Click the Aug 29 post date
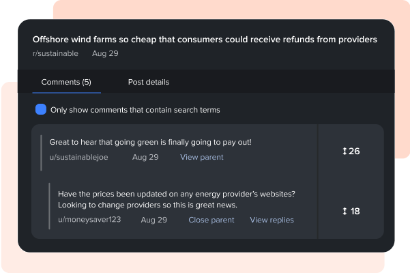Image resolution: width=410 pixels, height=273 pixels. coord(104,53)
